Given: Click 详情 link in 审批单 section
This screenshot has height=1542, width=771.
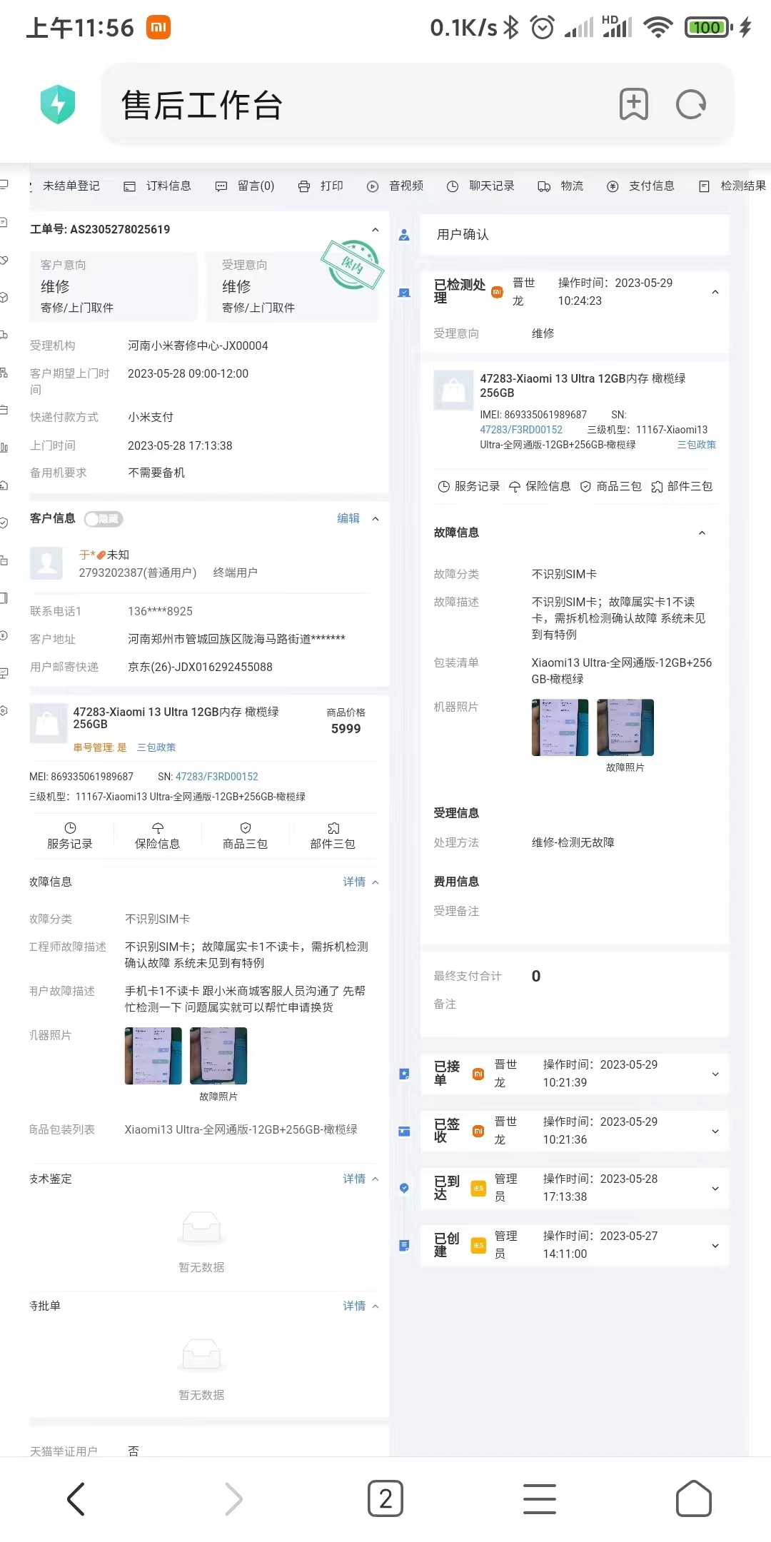Looking at the screenshot, I should coord(354,1306).
